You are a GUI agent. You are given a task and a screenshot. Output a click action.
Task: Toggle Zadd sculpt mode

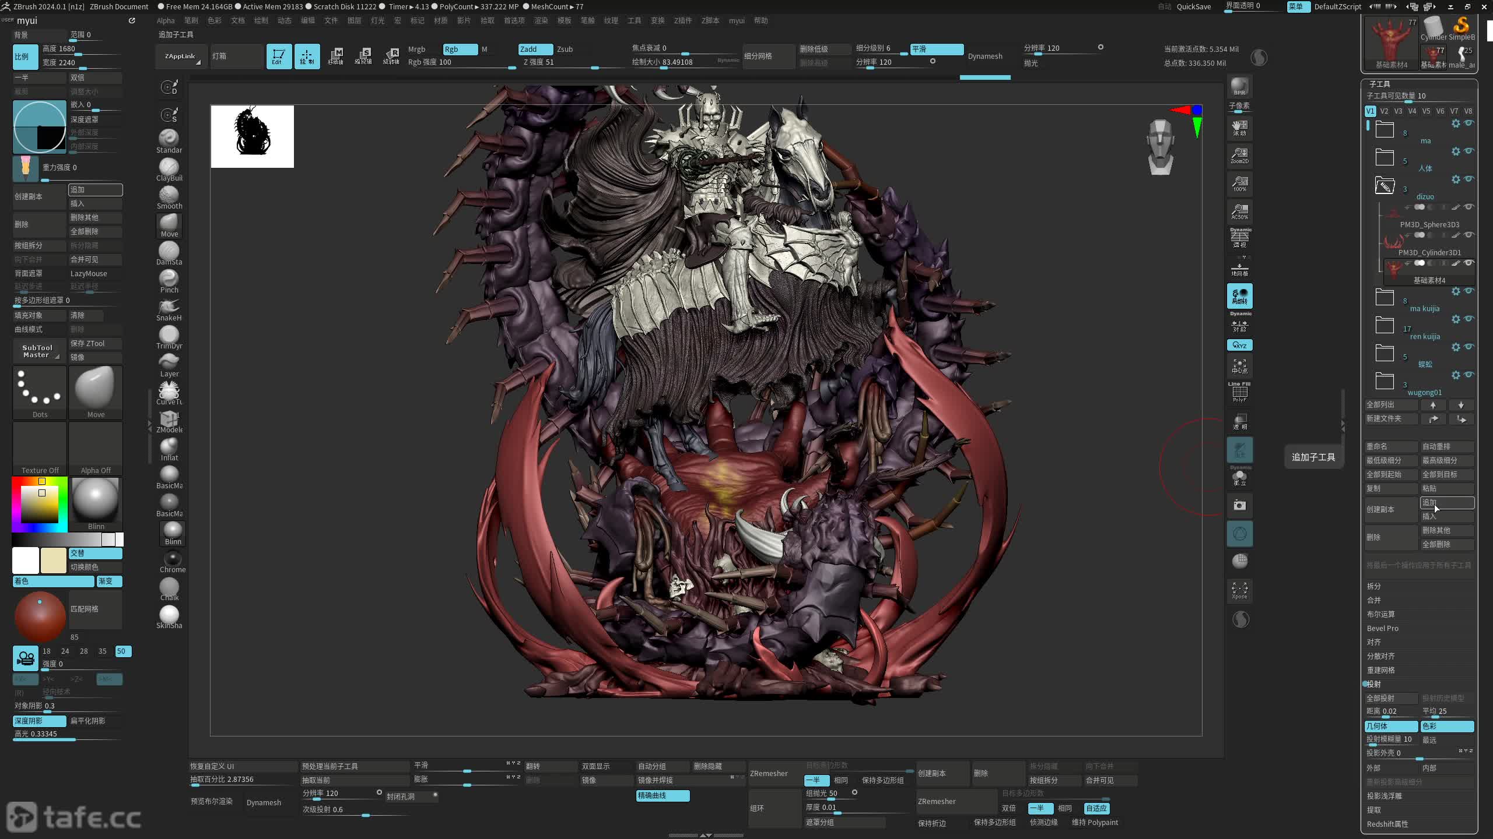point(534,49)
